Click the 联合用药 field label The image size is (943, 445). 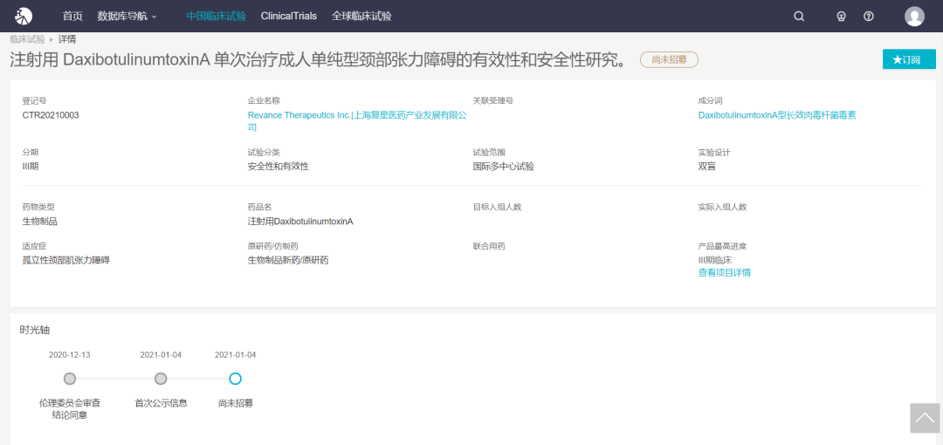tap(489, 246)
